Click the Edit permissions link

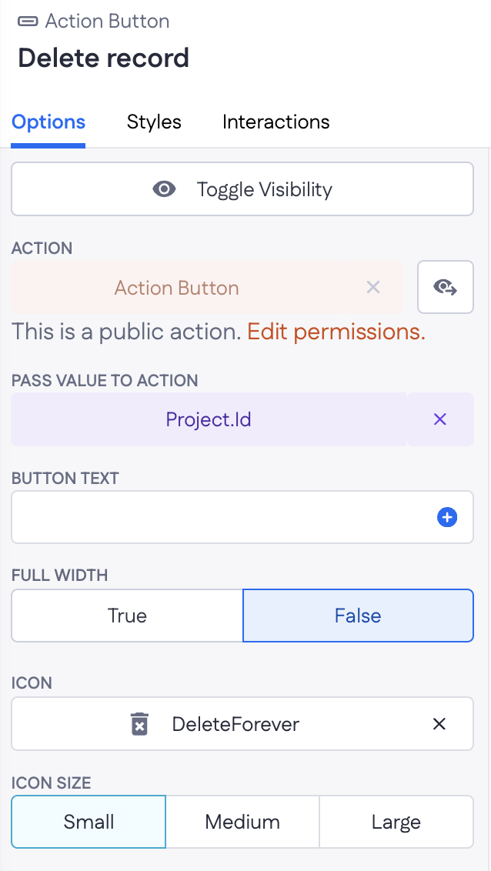click(x=336, y=332)
